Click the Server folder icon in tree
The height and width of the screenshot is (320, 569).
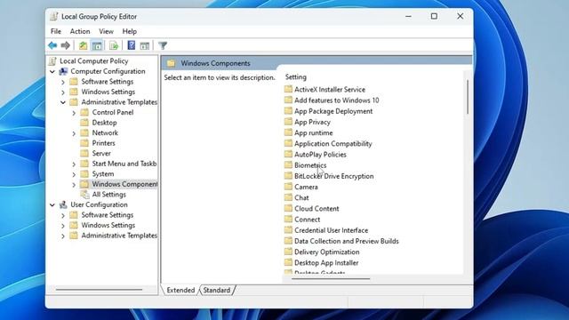(x=84, y=154)
